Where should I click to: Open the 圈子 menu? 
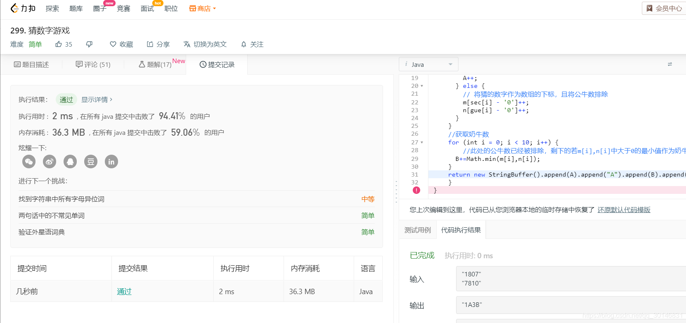point(99,9)
